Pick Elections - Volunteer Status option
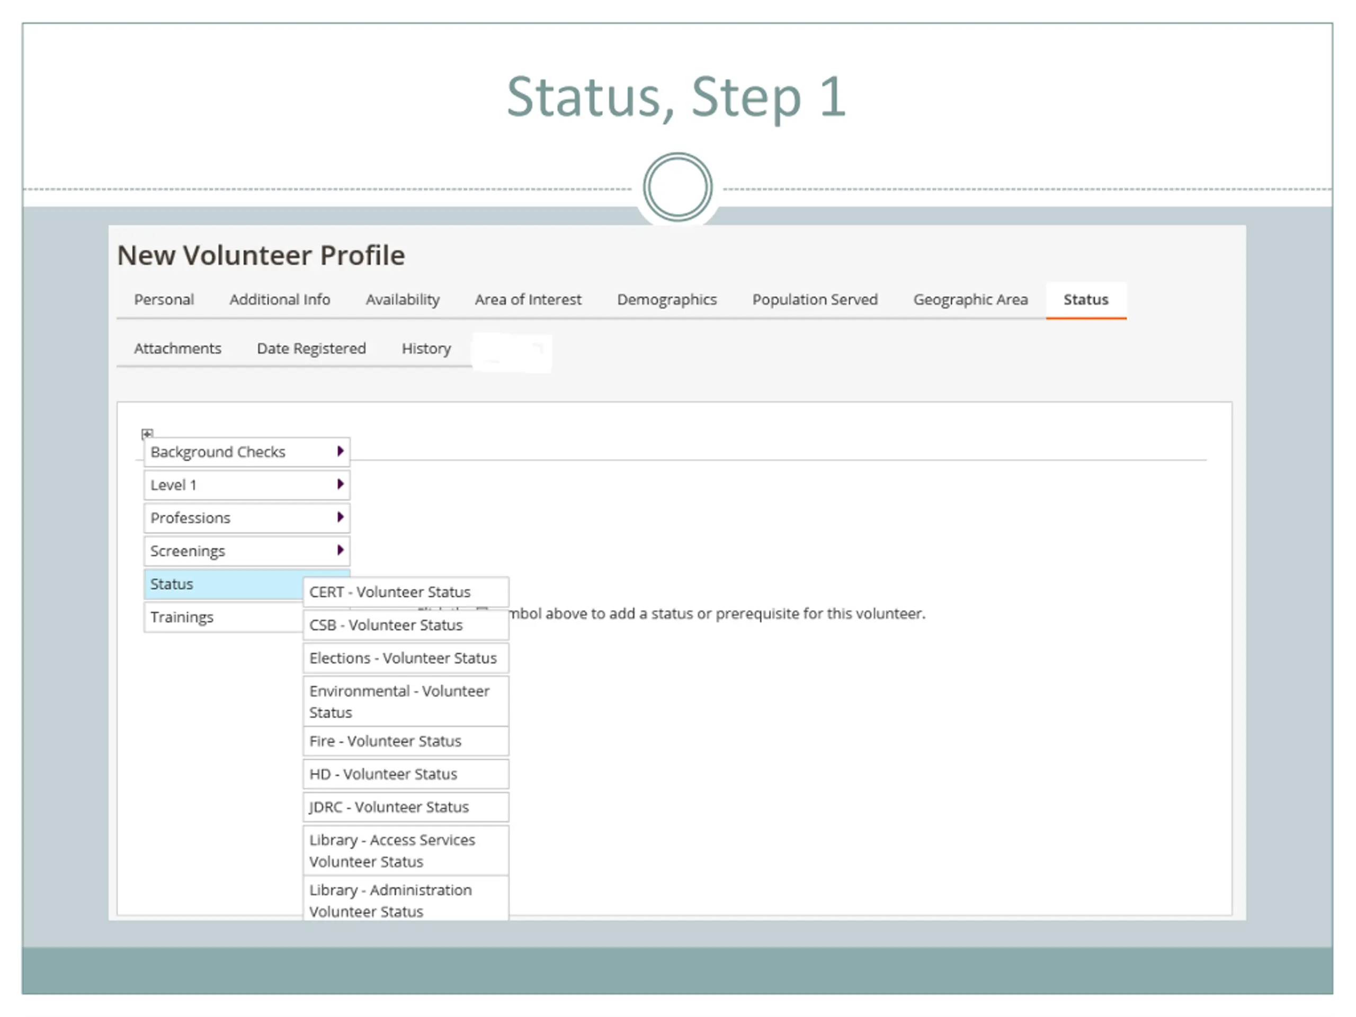Screen dimensions: 1356x1017 (x=405, y=658)
